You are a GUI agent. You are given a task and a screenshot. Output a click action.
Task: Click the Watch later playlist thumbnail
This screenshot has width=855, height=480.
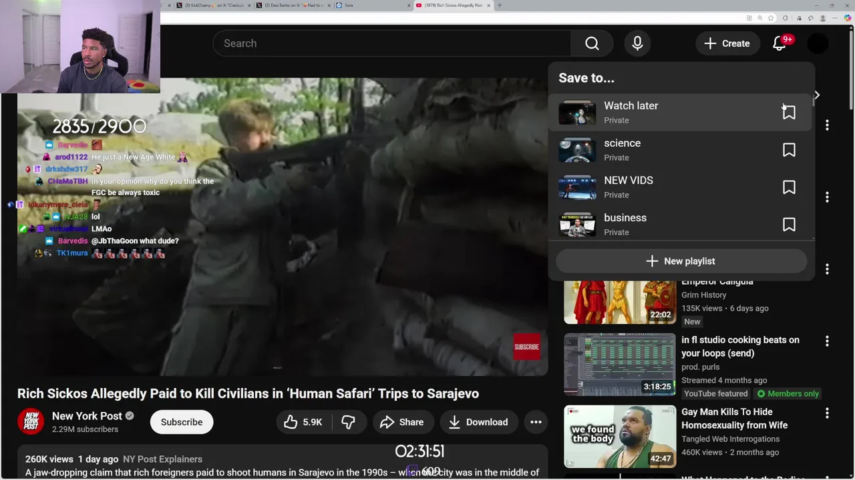pyautogui.click(x=577, y=113)
